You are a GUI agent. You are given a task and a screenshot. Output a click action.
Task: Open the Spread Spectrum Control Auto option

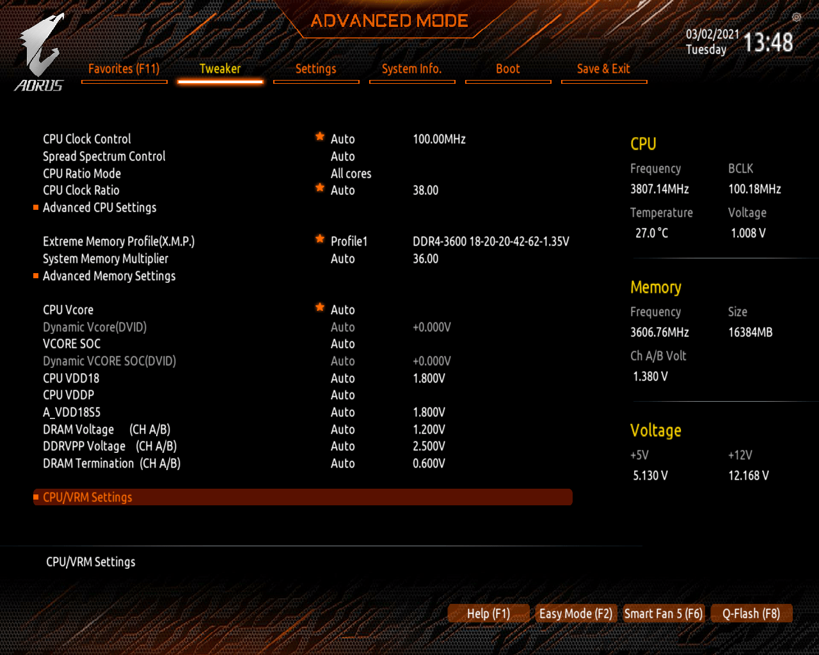tap(343, 156)
